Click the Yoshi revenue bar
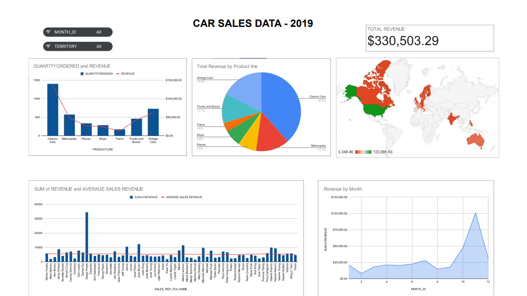Image resolution: width=527 pixels, height=296 pixels. coord(295,258)
